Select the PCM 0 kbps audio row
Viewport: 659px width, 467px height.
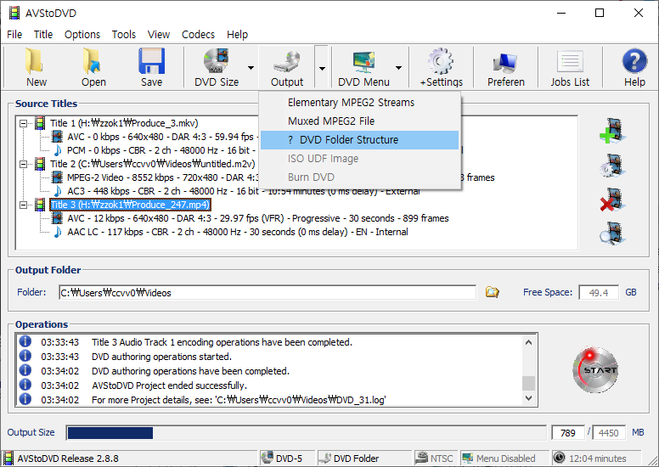click(x=162, y=150)
